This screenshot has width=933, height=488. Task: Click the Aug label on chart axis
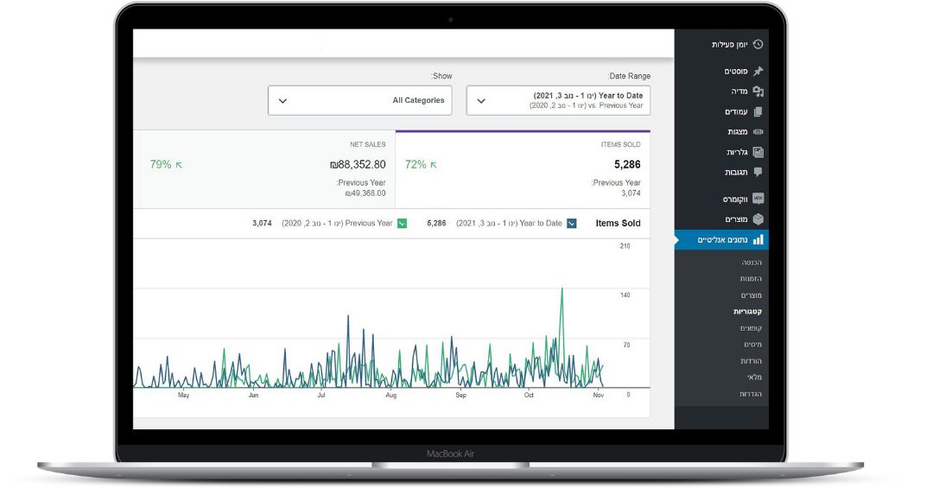pos(391,396)
